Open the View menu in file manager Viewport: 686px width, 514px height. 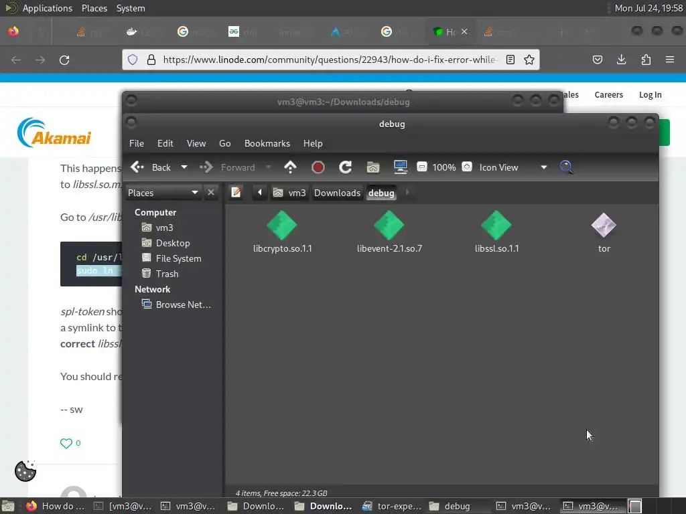pyautogui.click(x=196, y=143)
